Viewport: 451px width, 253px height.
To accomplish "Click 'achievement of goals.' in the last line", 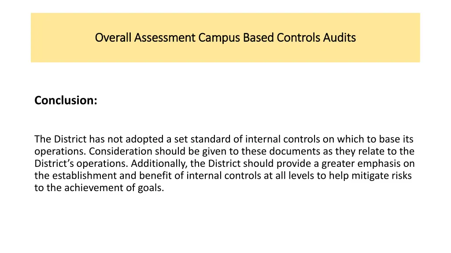I will coord(114,188).
